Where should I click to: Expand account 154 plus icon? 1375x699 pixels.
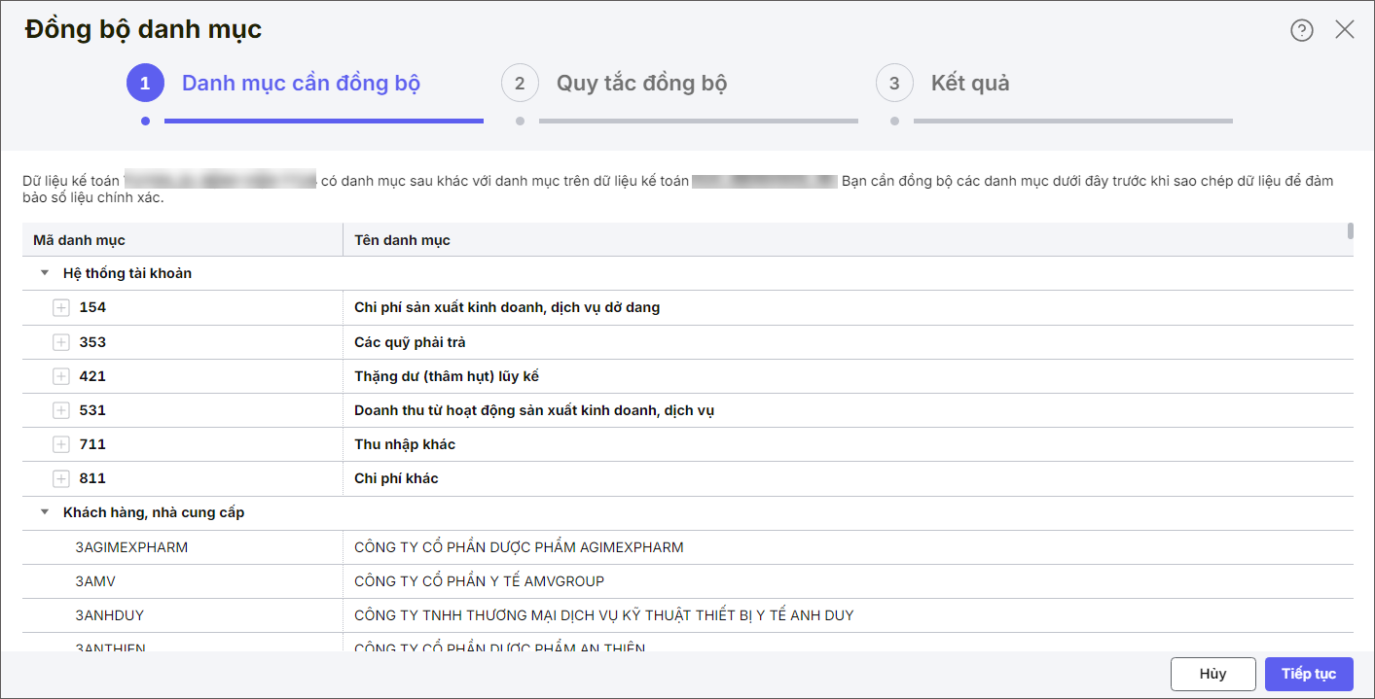pos(61,308)
